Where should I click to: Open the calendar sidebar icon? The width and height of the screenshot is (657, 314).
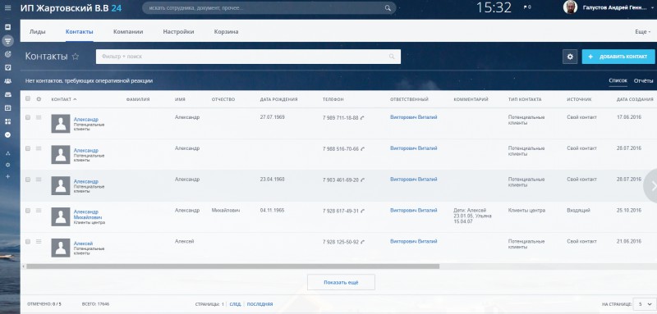coord(7,108)
